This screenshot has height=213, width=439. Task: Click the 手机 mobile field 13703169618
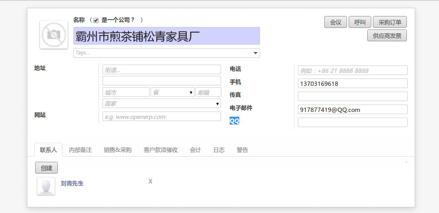353,83
